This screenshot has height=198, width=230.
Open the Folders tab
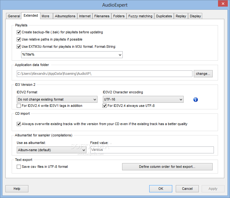pyautogui.click(x=119, y=16)
